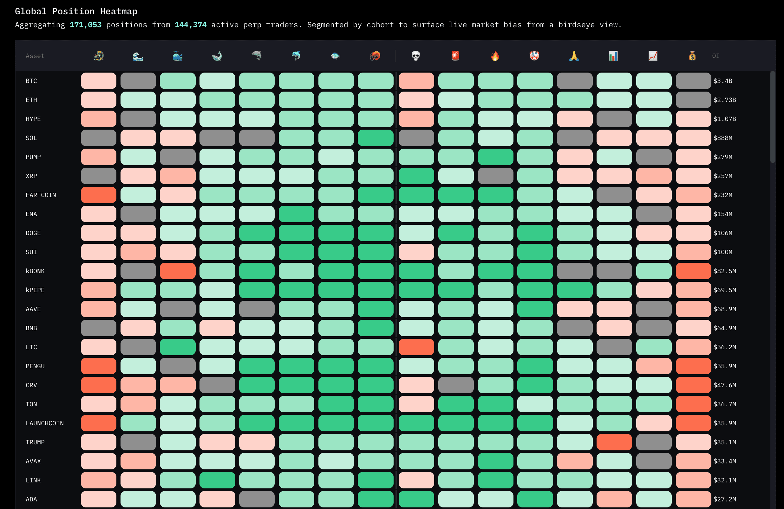The image size is (784, 509).
Task: Click the bar chart cohort icon
Action: 614,56
